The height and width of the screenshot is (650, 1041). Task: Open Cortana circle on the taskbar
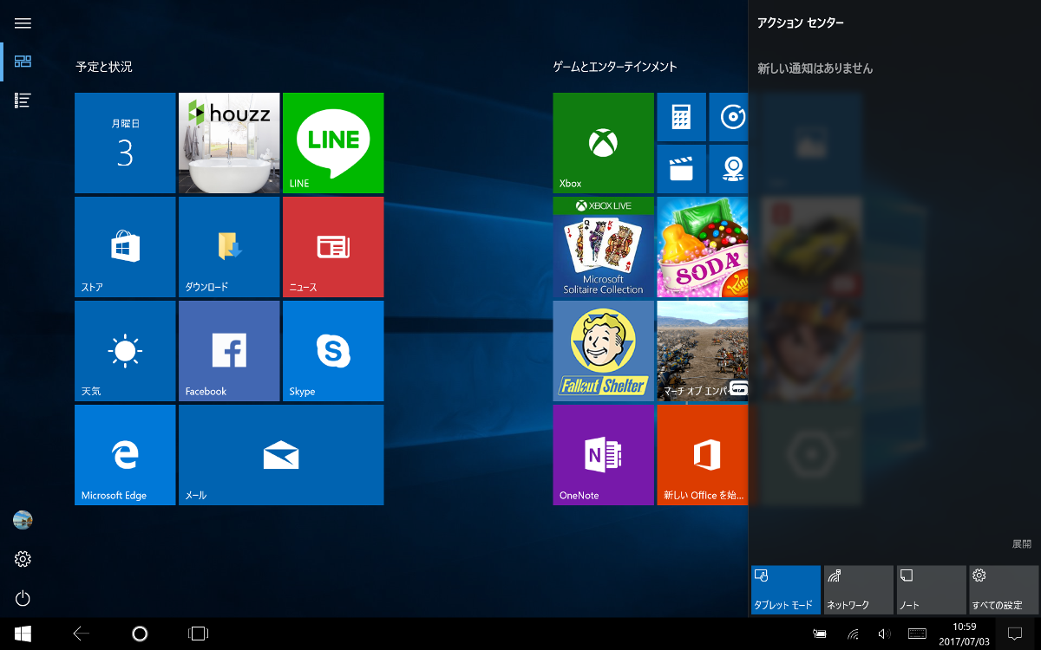click(x=140, y=634)
